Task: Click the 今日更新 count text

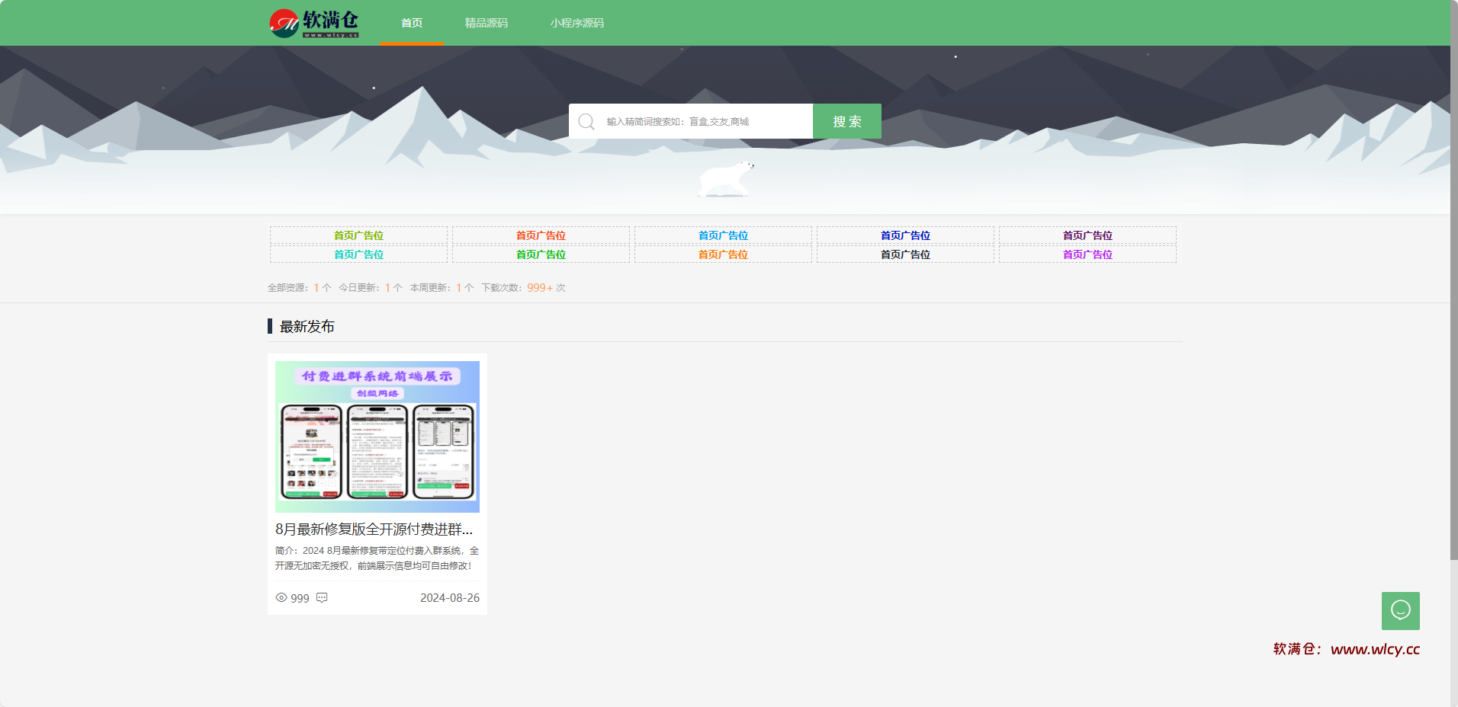Action: 371,288
